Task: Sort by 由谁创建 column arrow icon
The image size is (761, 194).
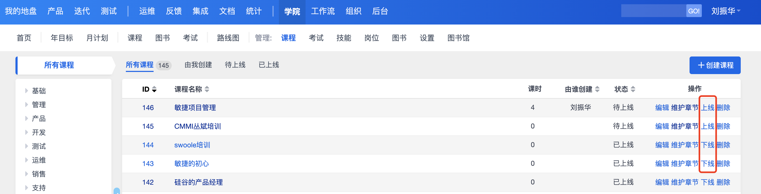Action: pyautogui.click(x=597, y=89)
